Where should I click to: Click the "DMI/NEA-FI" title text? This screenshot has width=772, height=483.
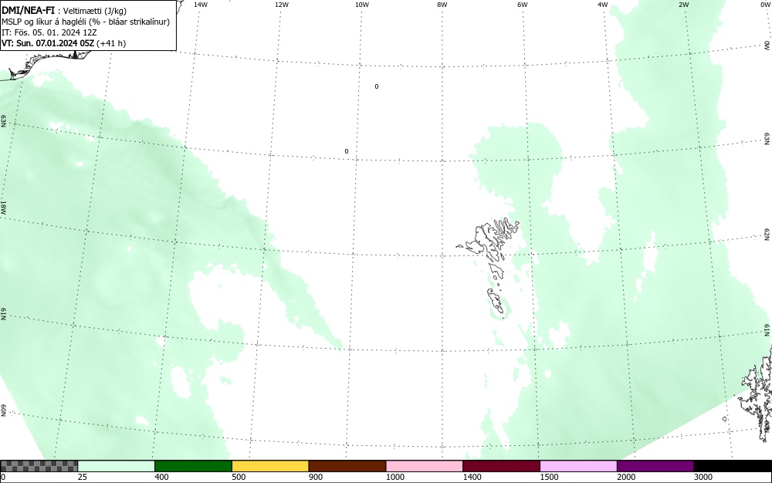pos(28,10)
